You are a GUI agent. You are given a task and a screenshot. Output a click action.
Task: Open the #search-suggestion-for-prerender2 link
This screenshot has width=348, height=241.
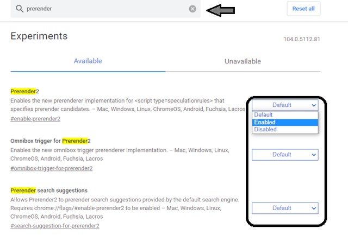click(55, 226)
